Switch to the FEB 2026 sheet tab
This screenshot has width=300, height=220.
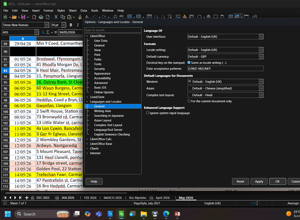pos(90,198)
